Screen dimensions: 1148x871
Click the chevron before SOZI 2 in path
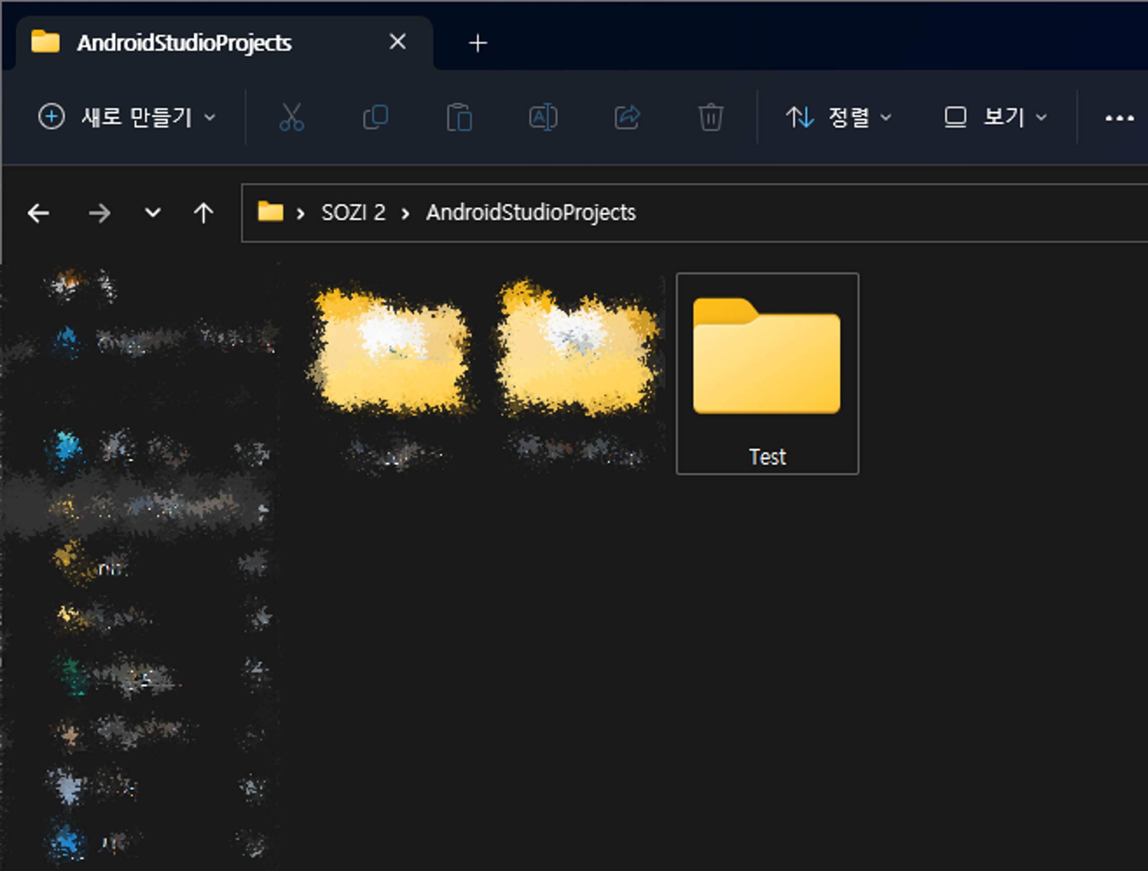tap(300, 213)
